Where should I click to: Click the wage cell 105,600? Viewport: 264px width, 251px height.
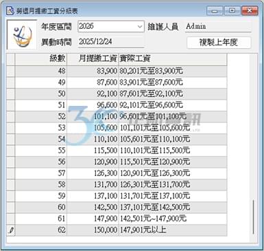pos(93,128)
